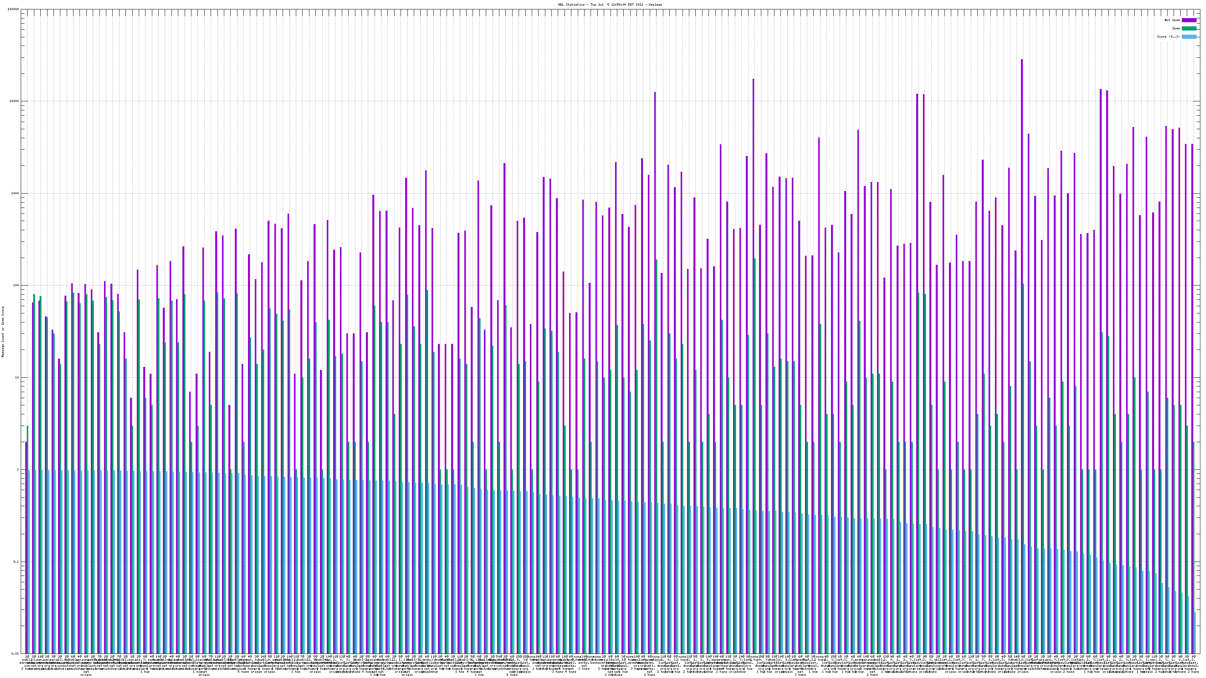The width and height of the screenshot is (1206, 678).
Task: Click the 0.01 y-axis tick label
Action: coord(16,654)
